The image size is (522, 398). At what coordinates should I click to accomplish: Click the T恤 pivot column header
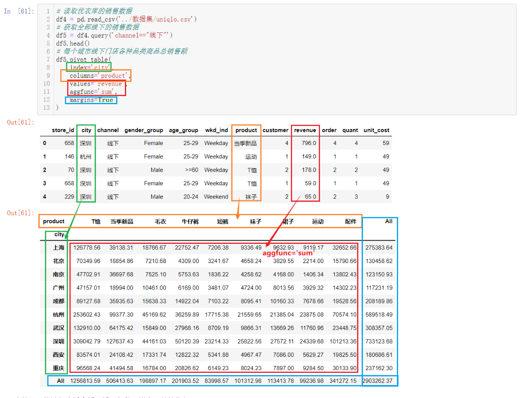(x=96, y=221)
